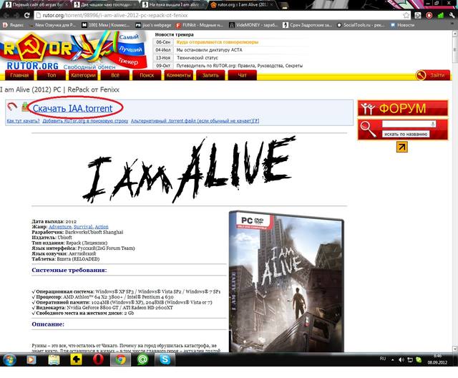Click the Зайти login button
This screenshot has height=378, width=458.
[432, 74]
